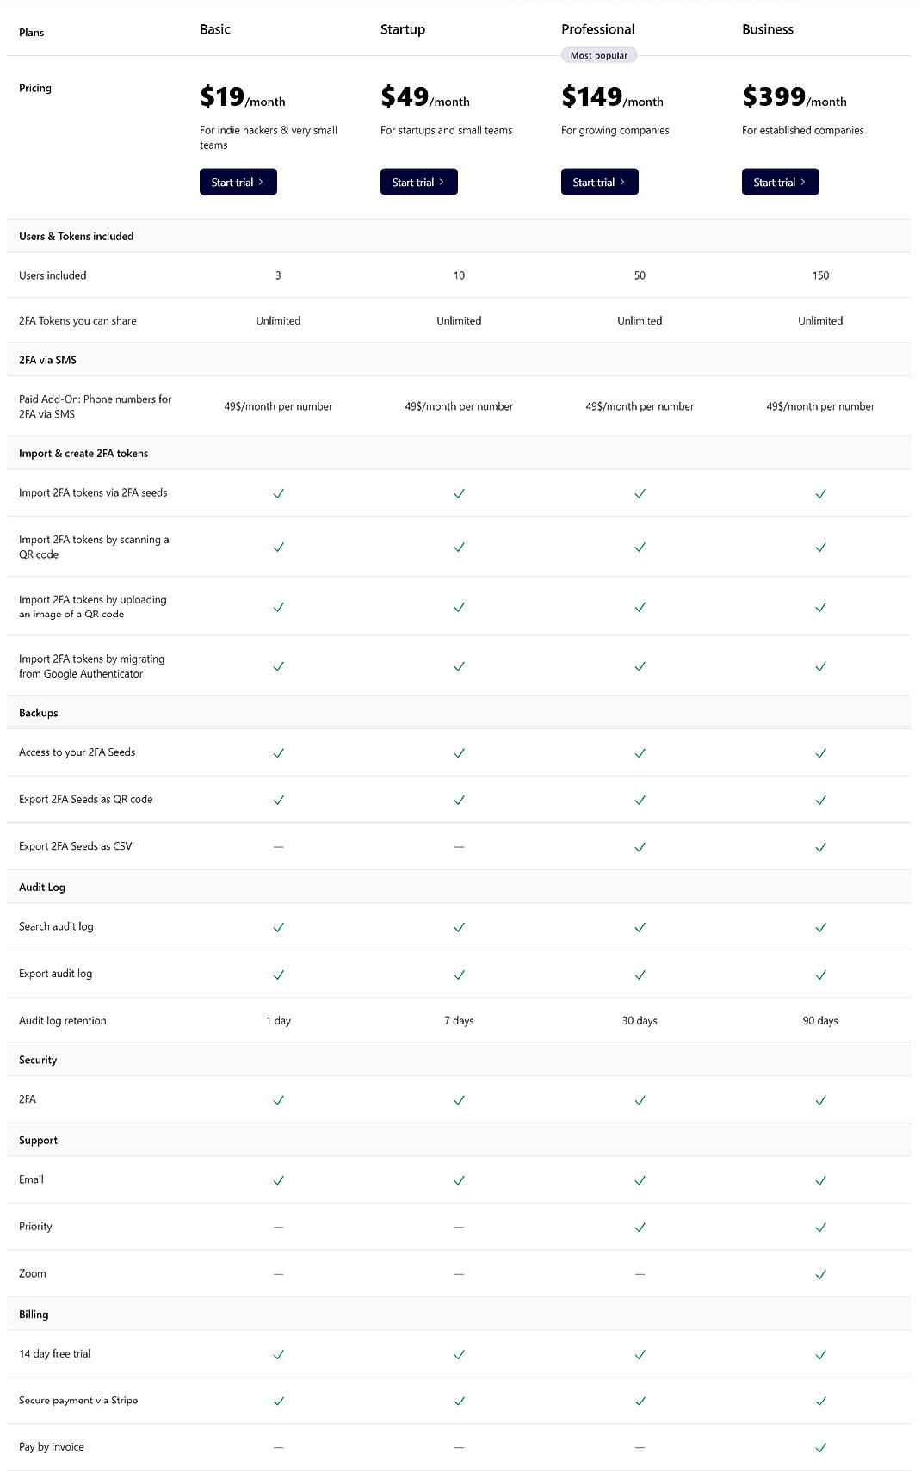921x1479 pixels.
Task: Toggle the Basic plan 2FA security checkmark
Action: pos(277,1099)
